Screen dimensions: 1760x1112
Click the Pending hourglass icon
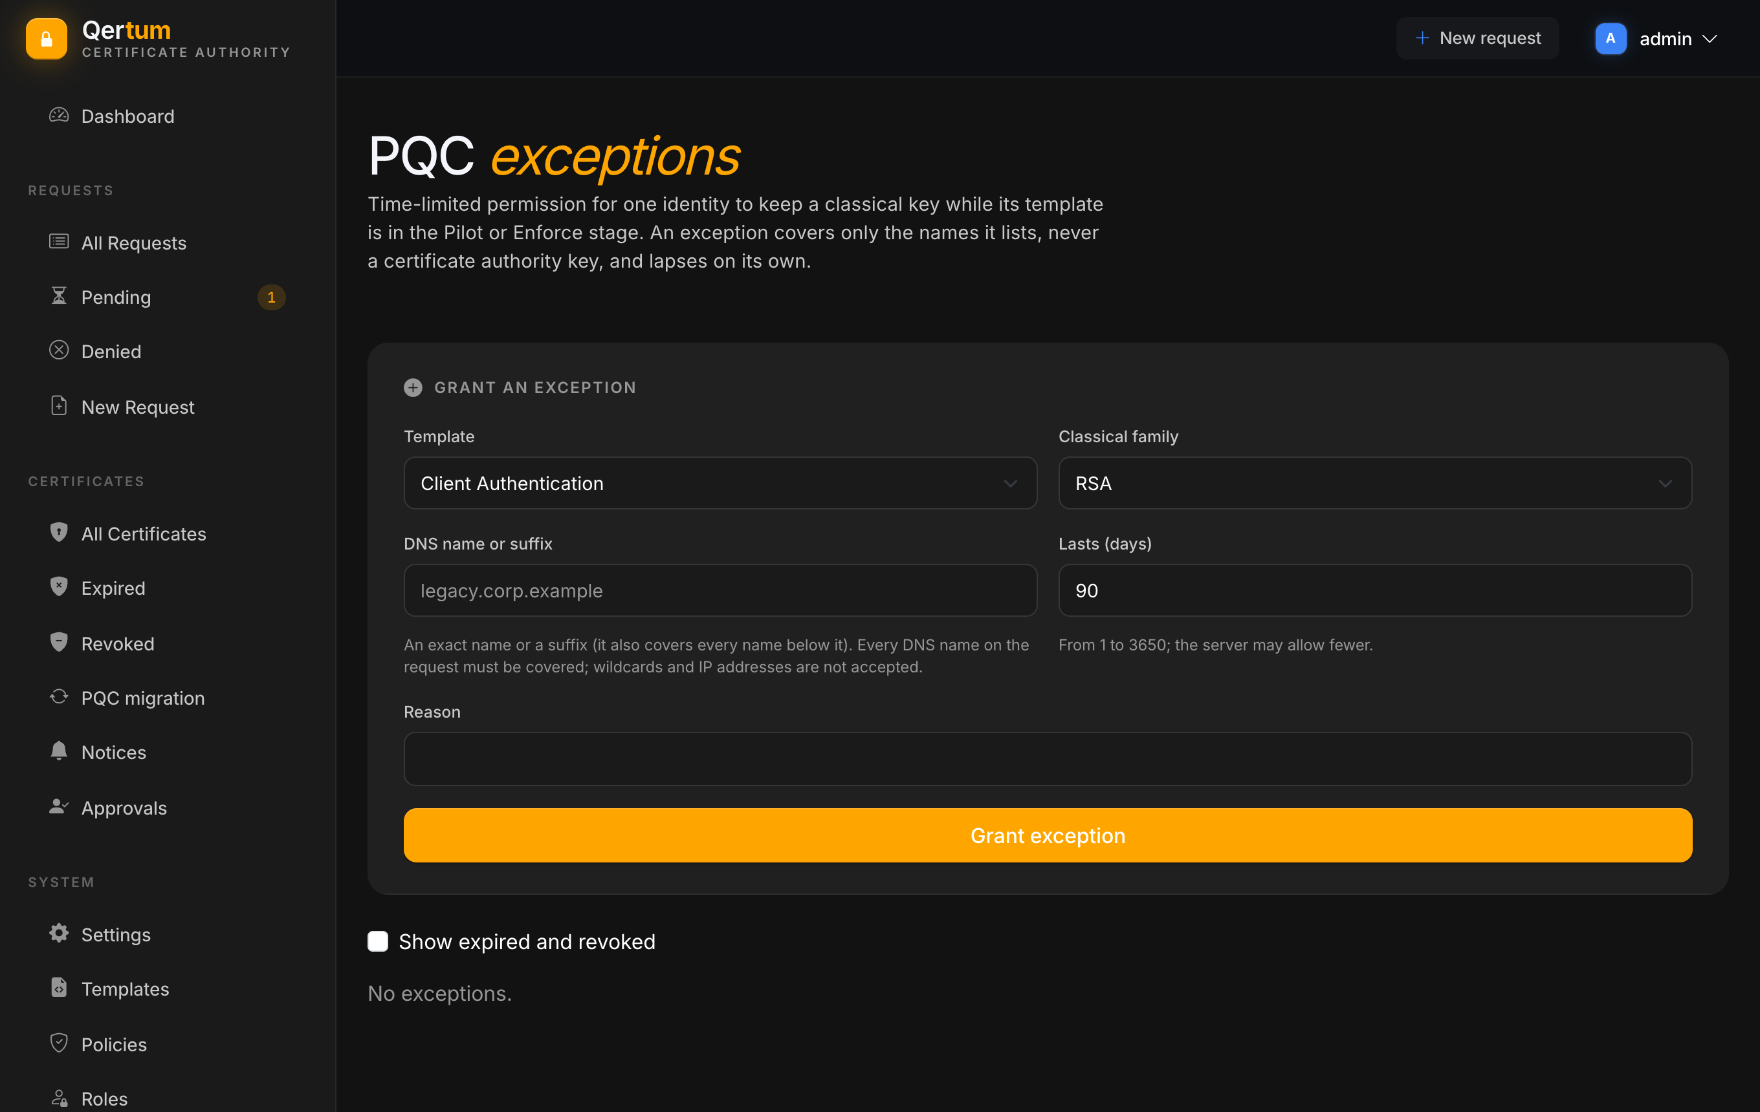tap(58, 295)
